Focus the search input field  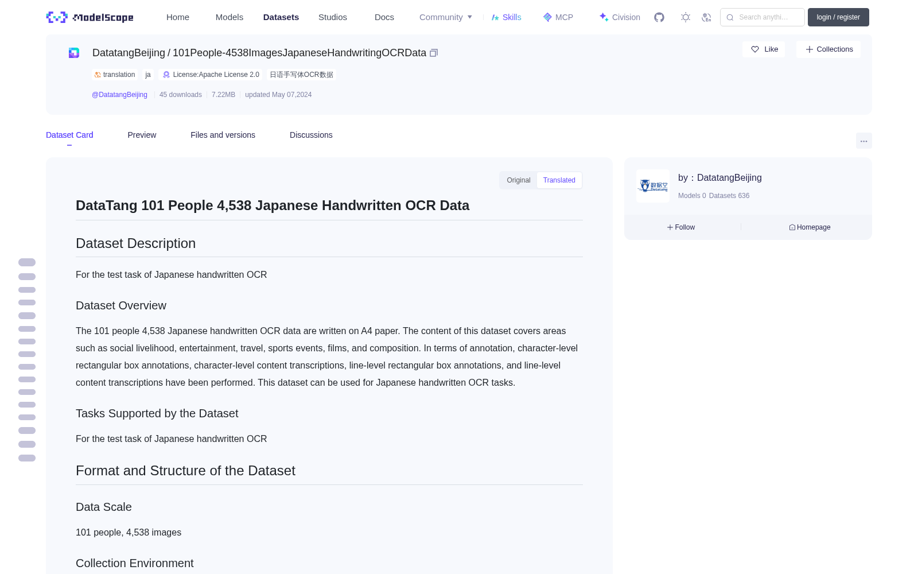pos(763,17)
